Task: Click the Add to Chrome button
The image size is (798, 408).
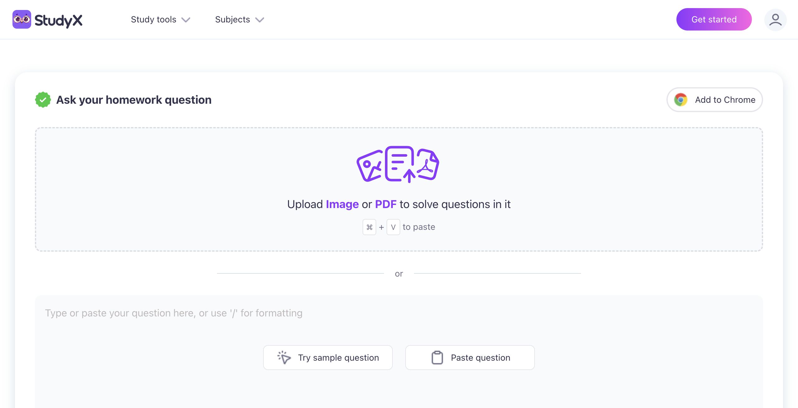Action: [x=714, y=100]
